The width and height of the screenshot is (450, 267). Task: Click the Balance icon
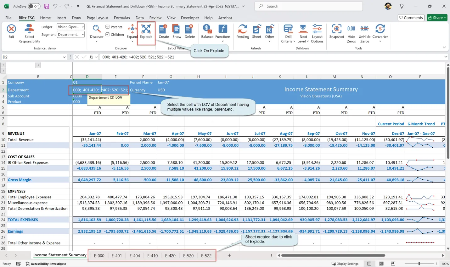(x=207, y=29)
